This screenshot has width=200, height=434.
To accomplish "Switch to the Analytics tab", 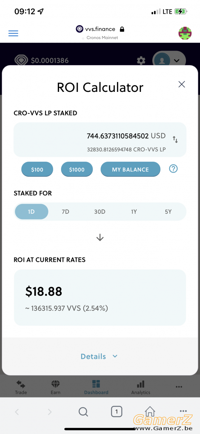I will coord(141,387).
